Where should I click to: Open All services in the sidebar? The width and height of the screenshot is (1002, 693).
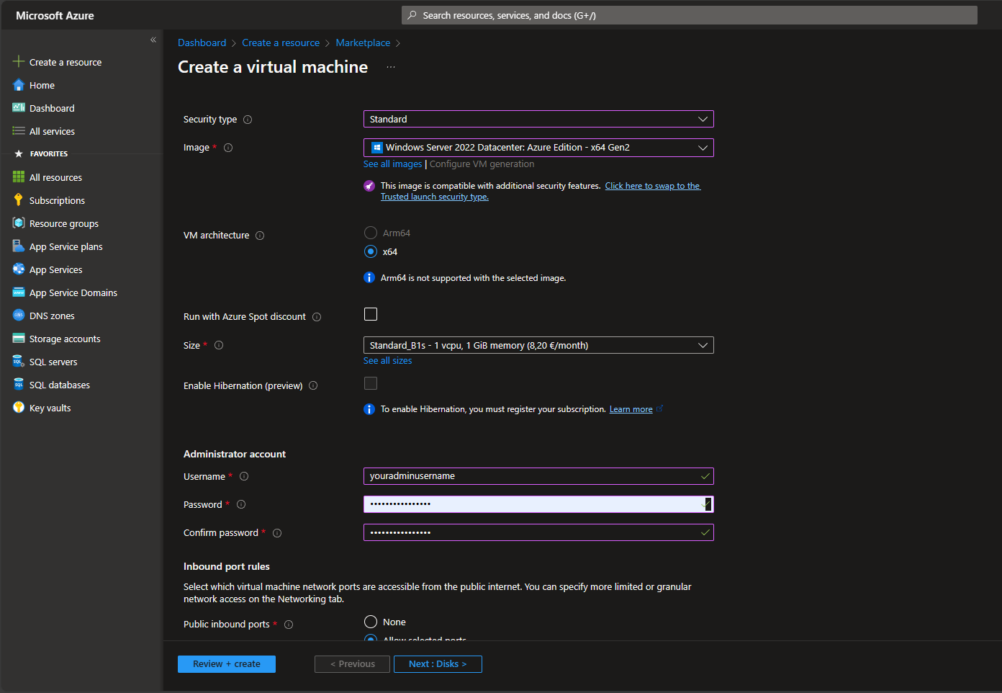click(52, 131)
